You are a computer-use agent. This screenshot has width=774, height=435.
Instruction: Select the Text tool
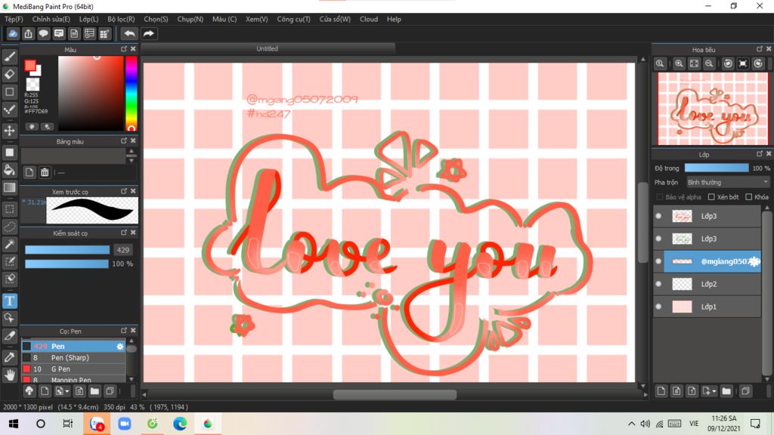[x=9, y=301]
